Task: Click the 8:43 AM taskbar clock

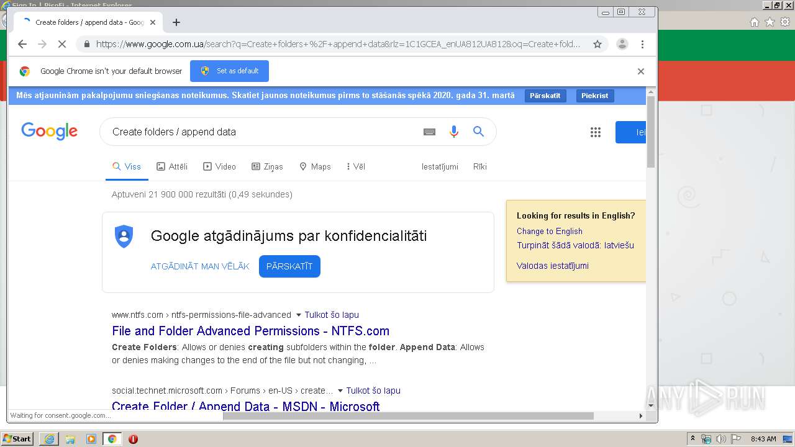Action: [763, 439]
